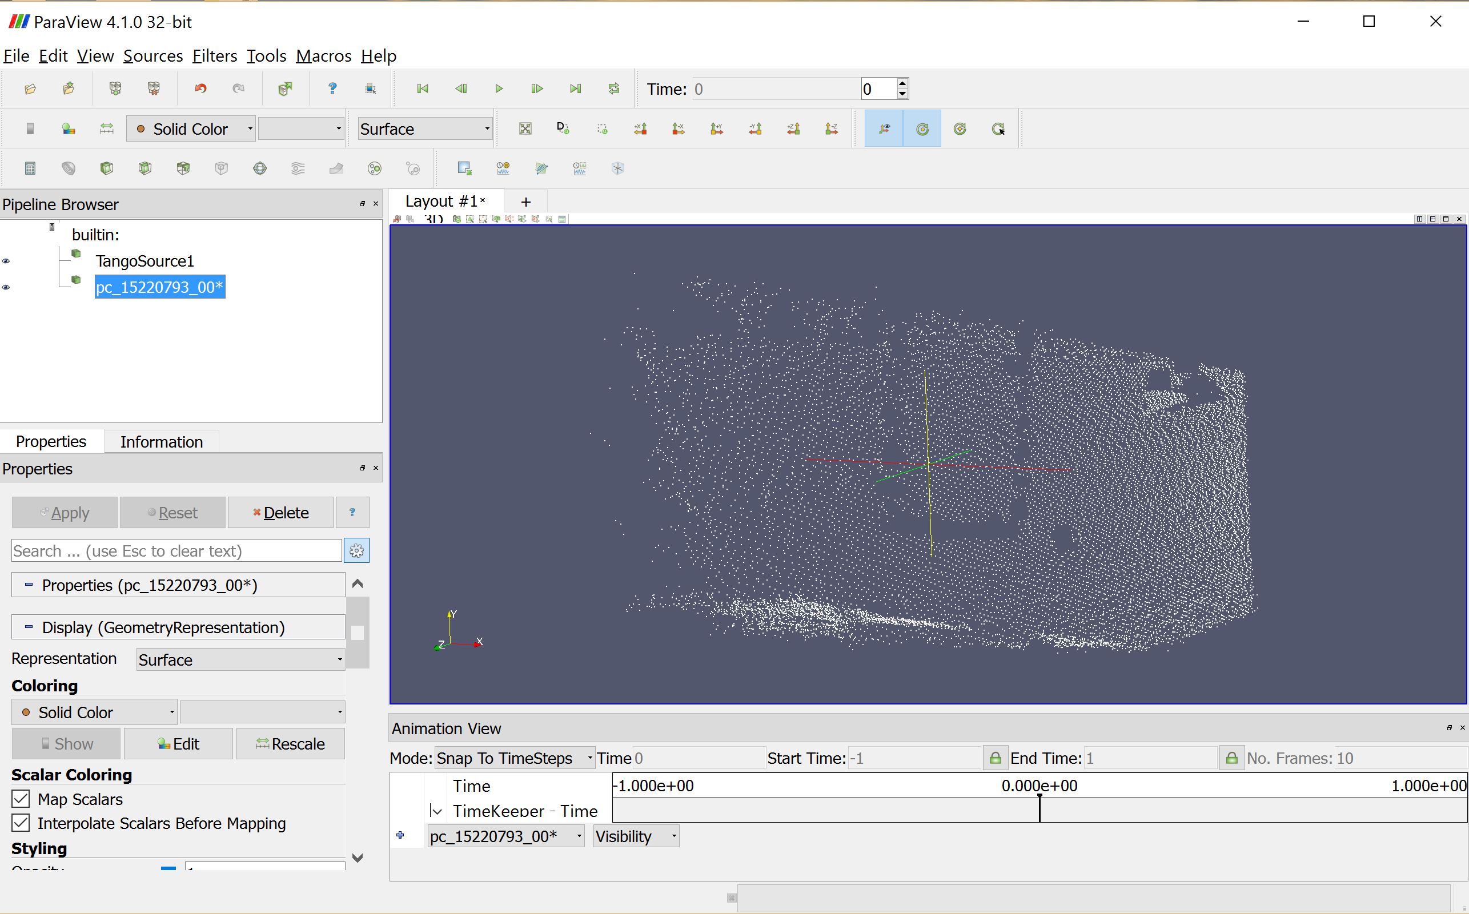
Task: Click the Clip filter icon
Action: [106, 168]
